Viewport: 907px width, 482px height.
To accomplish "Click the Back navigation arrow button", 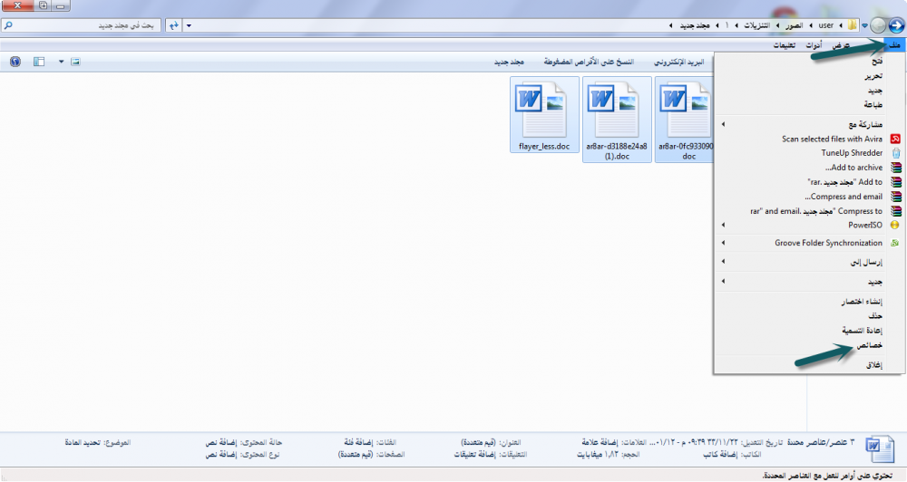I will pyautogui.click(x=896, y=25).
